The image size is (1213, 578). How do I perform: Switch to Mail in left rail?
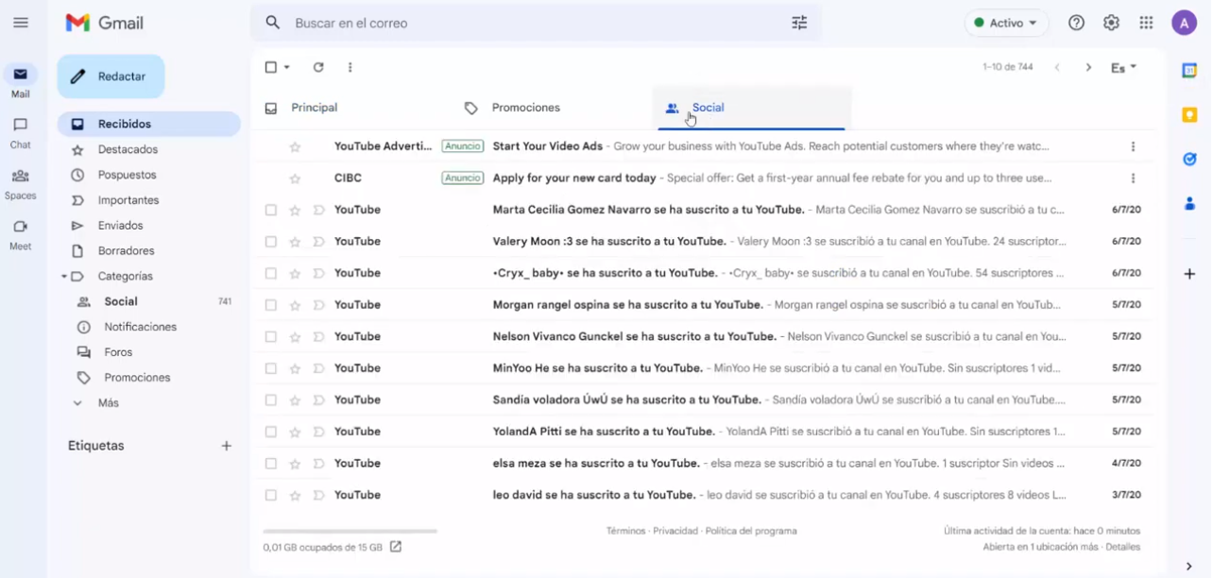pos(20,81)
